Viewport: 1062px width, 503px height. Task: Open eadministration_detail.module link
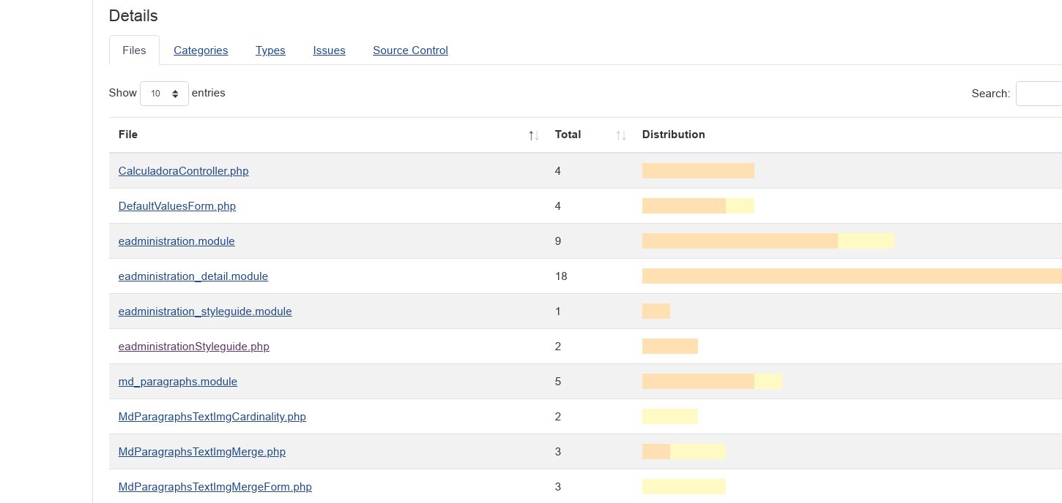(x=193, y=276)
